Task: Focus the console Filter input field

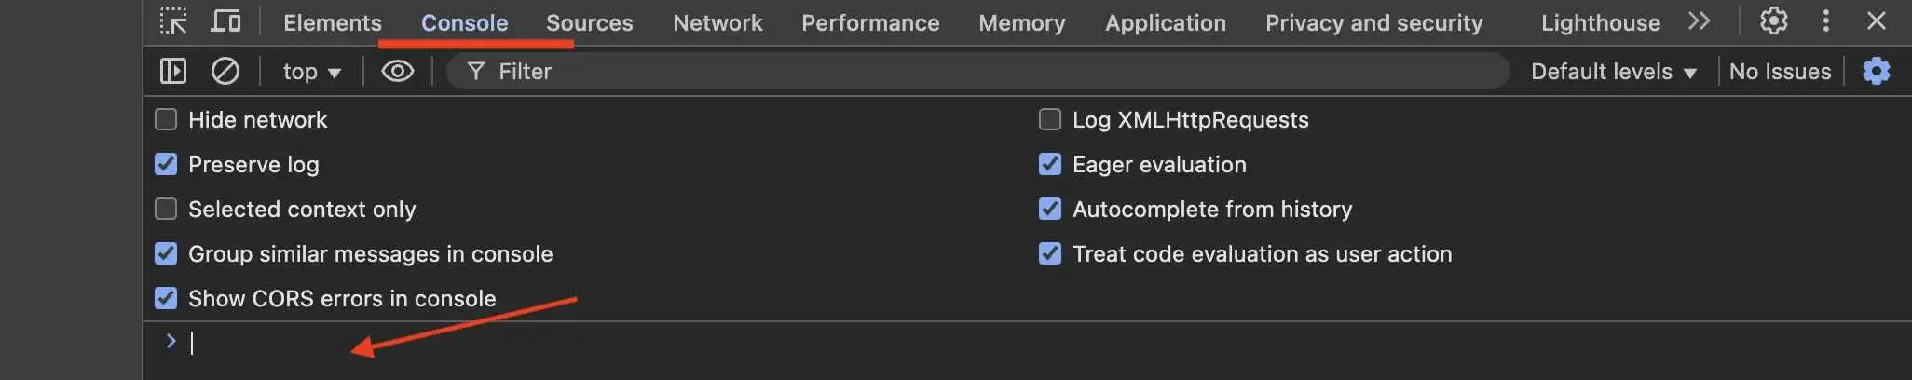Action: coord(978,71)
